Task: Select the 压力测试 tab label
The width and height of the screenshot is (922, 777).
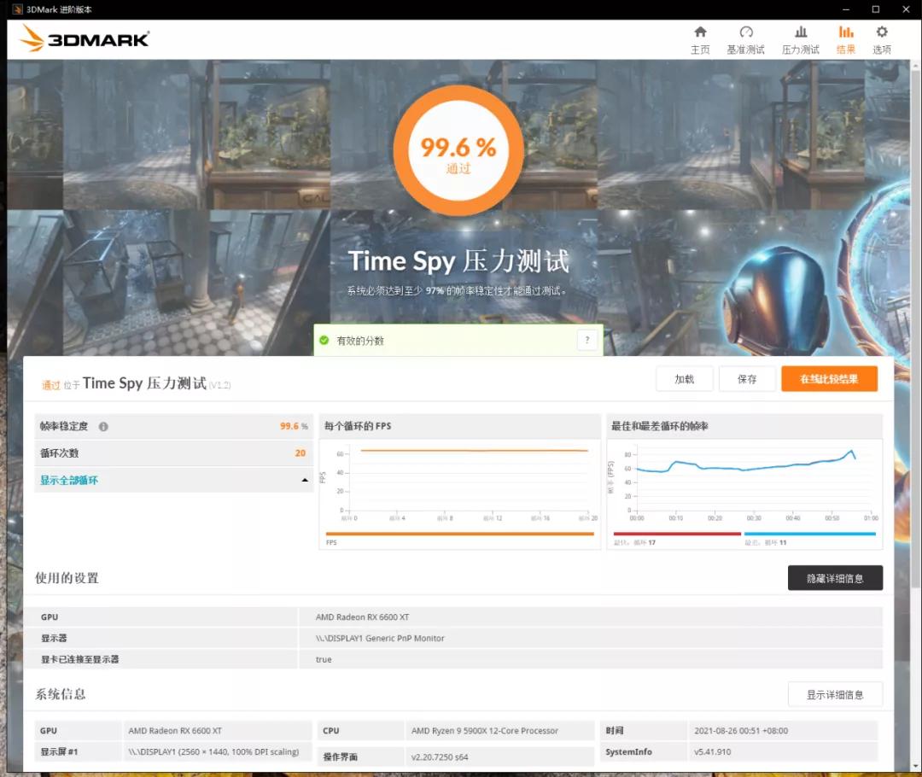Action: coord(800,50)
